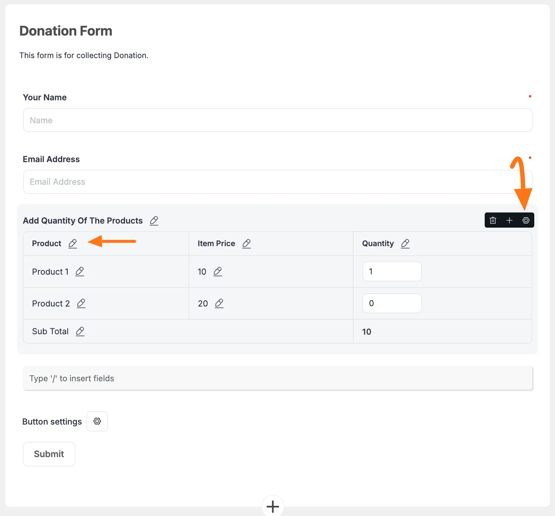Edit the Product 1 name
Image resolution: width=555 pixels, height=516 pixels.
(80, 272)
